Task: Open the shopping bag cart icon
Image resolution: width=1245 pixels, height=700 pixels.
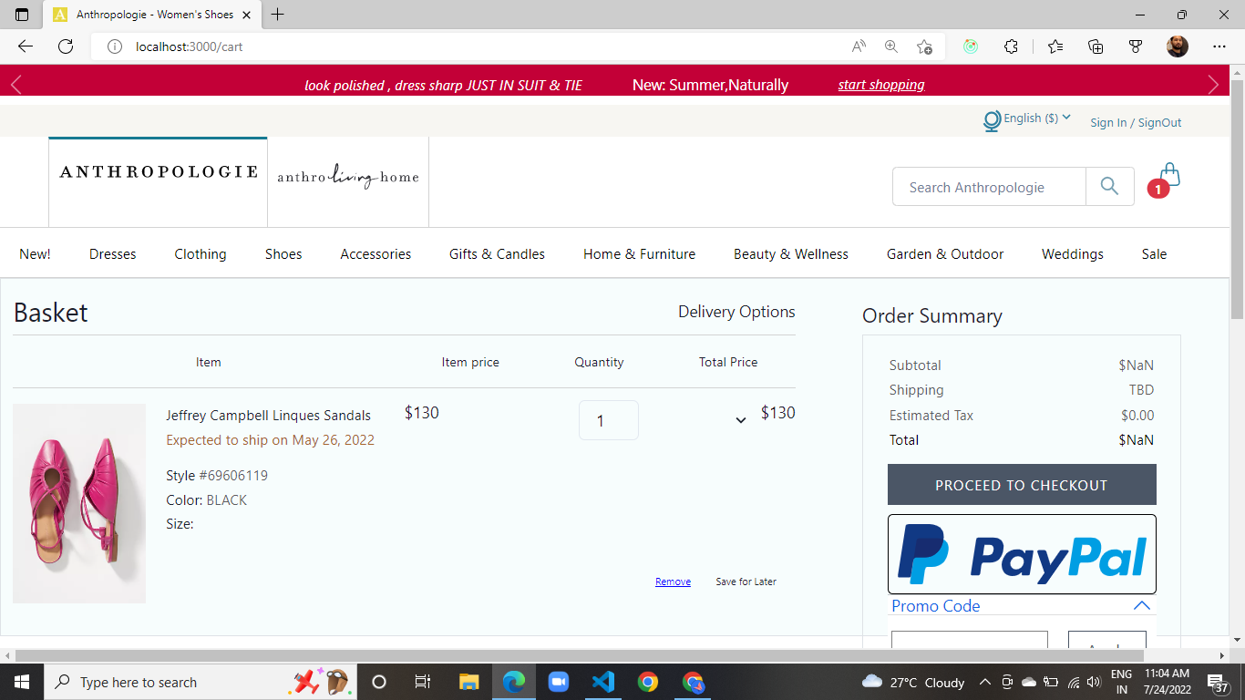Action: 1170,175
